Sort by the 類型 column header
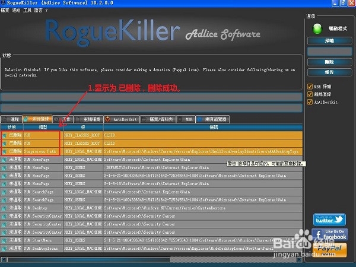This screenshot has height=267, width=356. coord(43,128)
